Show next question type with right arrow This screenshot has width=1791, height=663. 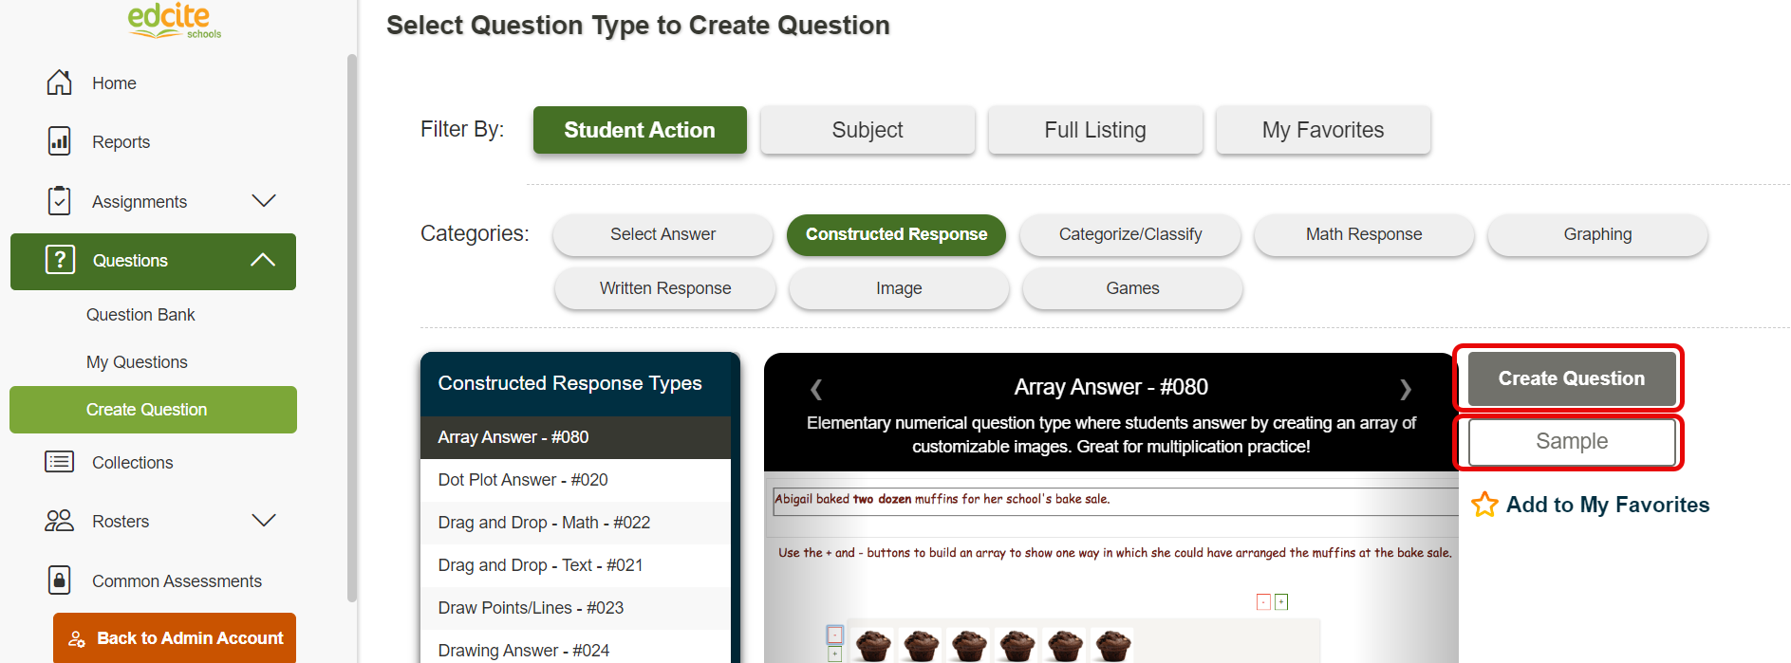tap(1406, 389)
